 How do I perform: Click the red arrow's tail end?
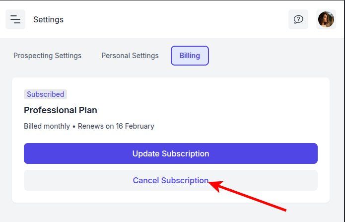pyautogui.click(x=285, y=209)
